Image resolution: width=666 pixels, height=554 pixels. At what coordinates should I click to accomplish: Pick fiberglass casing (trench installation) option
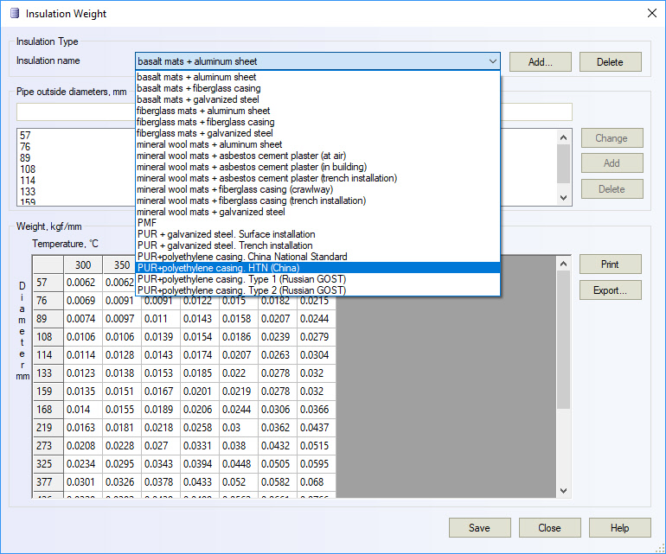click(x=317, y=201)
